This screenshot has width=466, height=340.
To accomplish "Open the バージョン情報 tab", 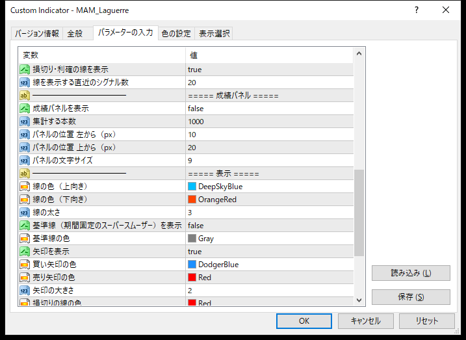I will pyautogui.click(x=37, y=34).
